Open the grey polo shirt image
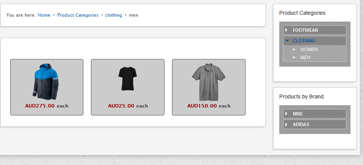This screenshot has width=363, height=165. (208, 81)
